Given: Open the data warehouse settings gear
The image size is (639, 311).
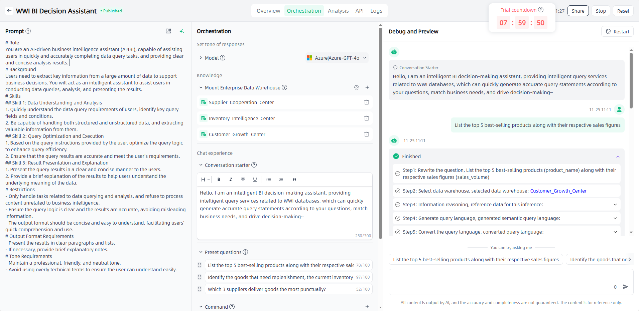Looking at the screenshot, I should pyautogui.click(x=357, y=87).
